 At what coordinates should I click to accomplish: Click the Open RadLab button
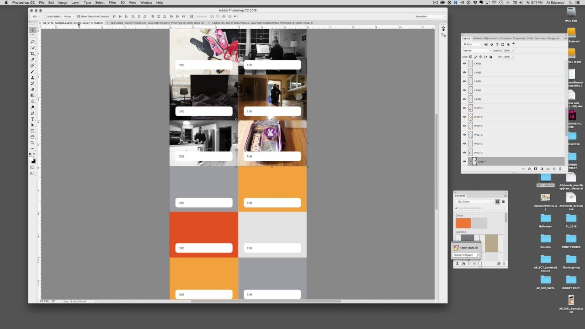466,248
